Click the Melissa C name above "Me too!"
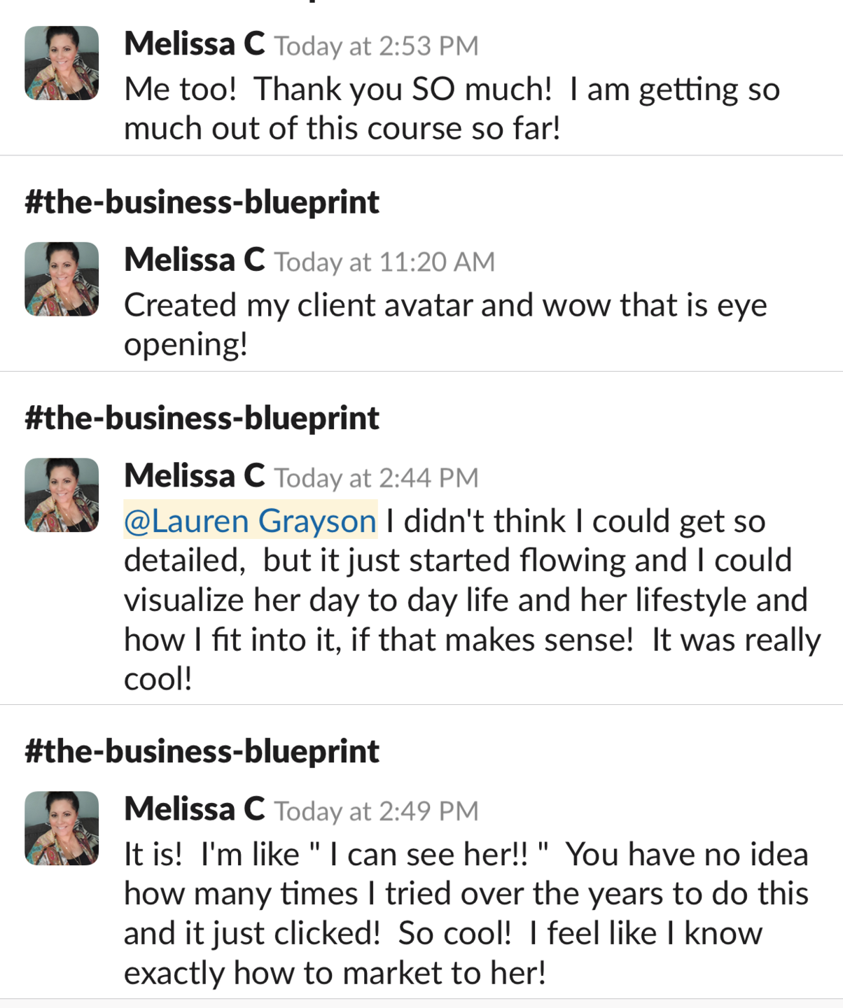843x1008 pixels. (194, 44)
